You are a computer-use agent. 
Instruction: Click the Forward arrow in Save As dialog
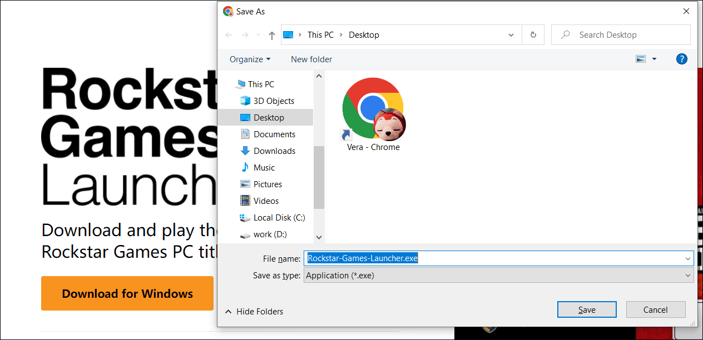click(245, 35)
